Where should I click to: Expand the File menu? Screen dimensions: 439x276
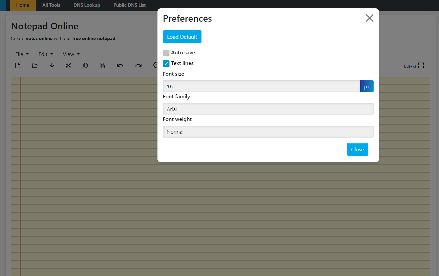22,54
